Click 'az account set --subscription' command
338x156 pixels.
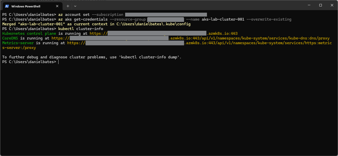pos(91,15)
